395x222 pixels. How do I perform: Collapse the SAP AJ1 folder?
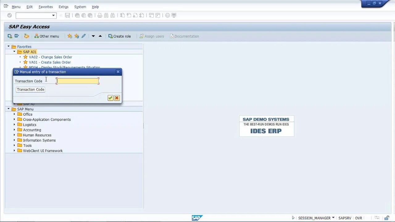pos(14,52)
